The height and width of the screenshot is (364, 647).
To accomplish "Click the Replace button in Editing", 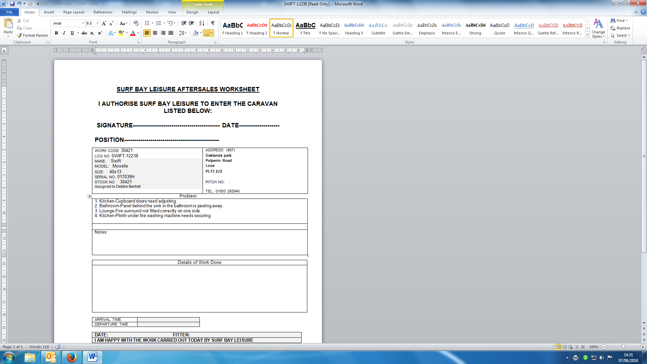I will 620,28.
